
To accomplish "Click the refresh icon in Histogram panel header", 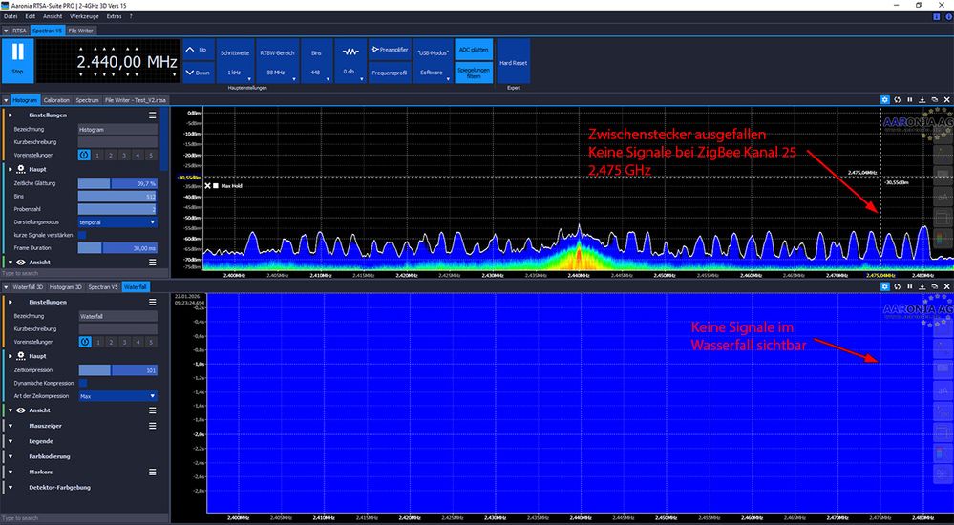I will pyautogui.click(x=897, y=99).
